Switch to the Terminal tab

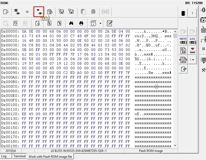19,156
